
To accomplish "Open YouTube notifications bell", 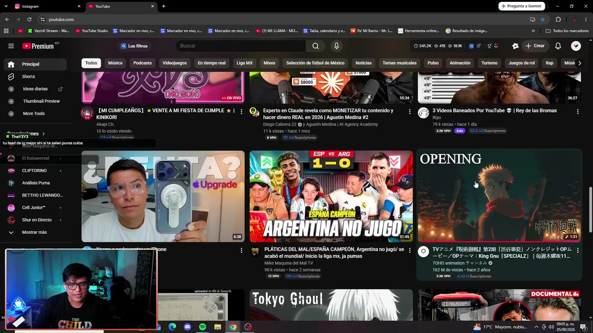I will (x=558, y=46).
